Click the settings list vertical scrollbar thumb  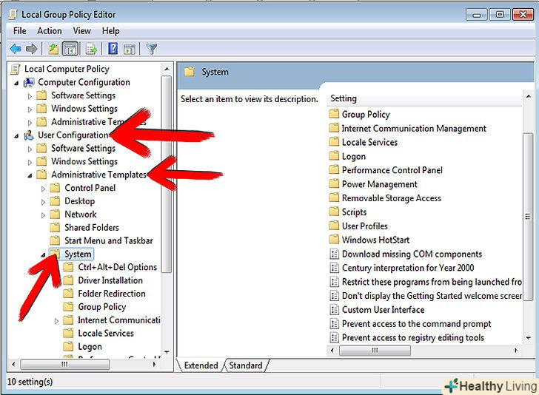(528, 217)
